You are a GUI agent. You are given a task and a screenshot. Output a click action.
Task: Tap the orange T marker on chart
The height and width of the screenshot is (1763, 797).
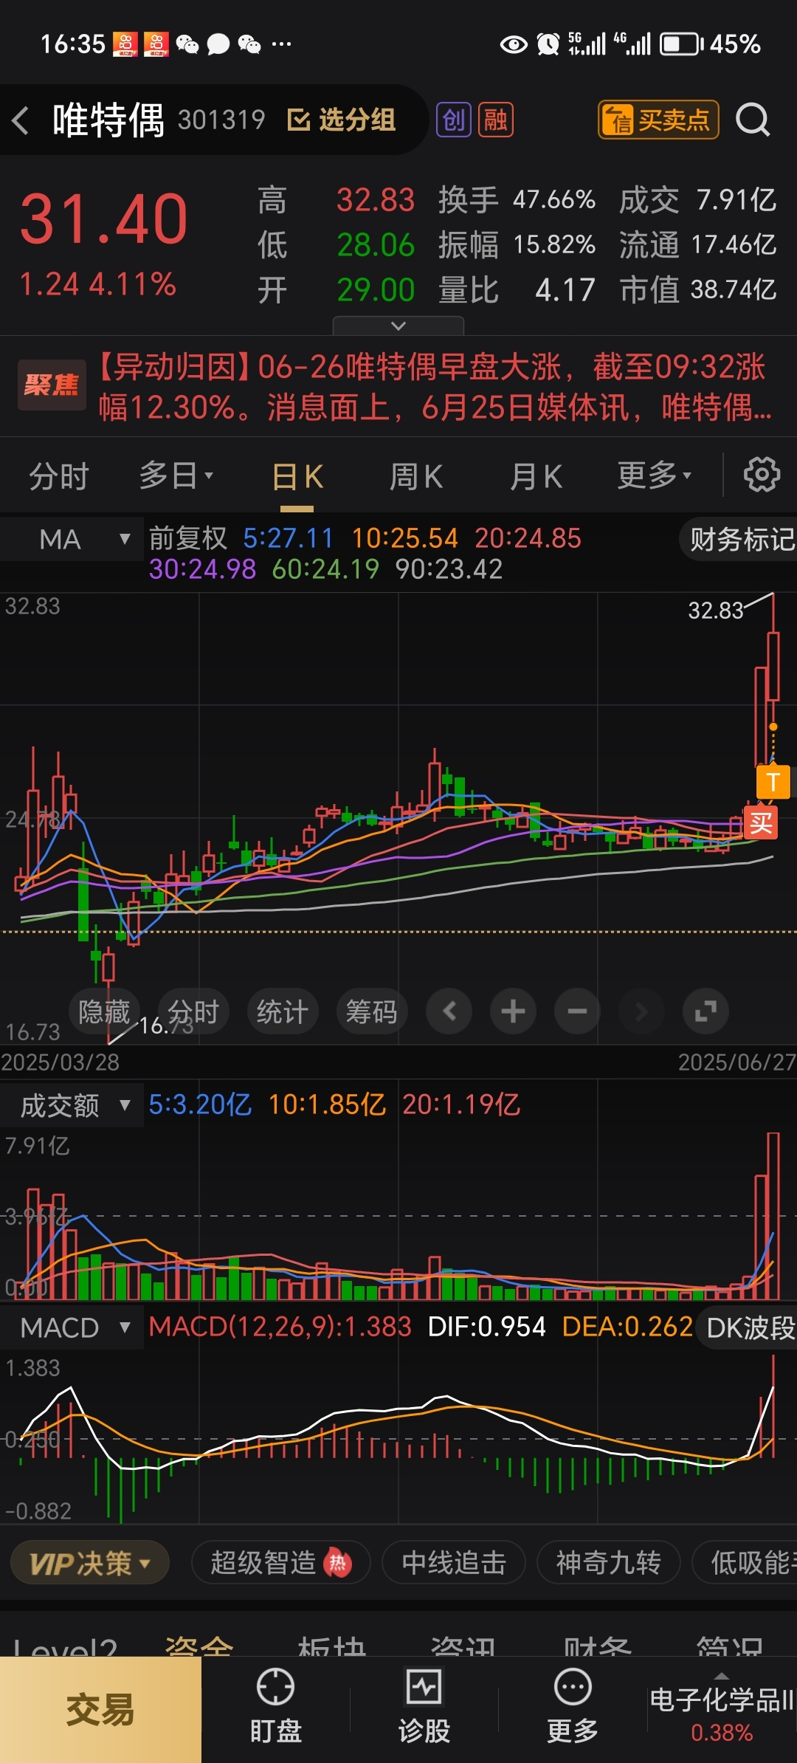(773, 782)
